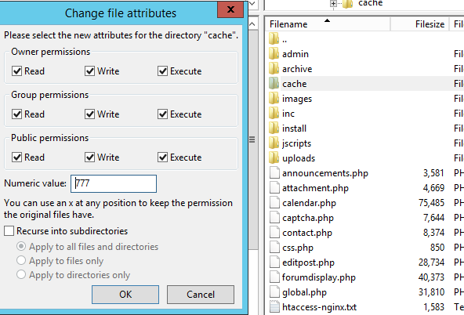Select the parent directory folder icon
Image resolution: width=464 pixels, height=315 pixels.
pyautogui.click(x=274, y=38)
